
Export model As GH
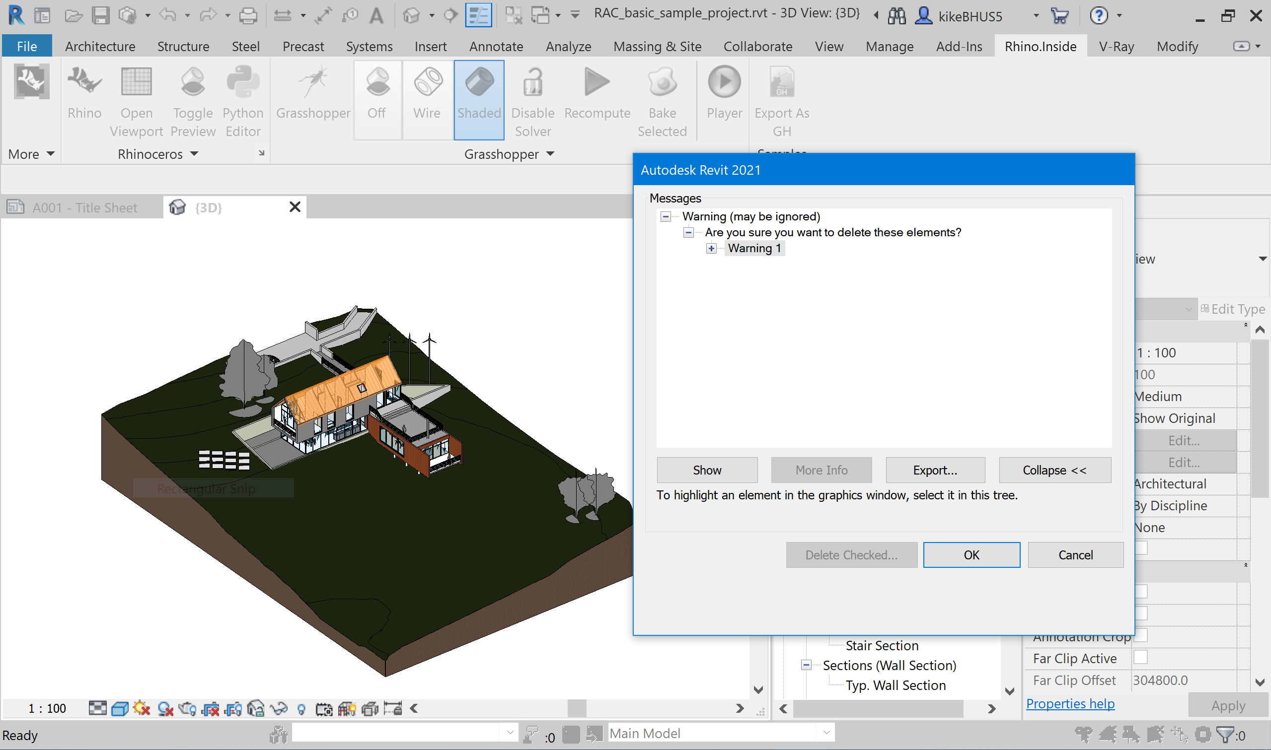tap(781, 101)
